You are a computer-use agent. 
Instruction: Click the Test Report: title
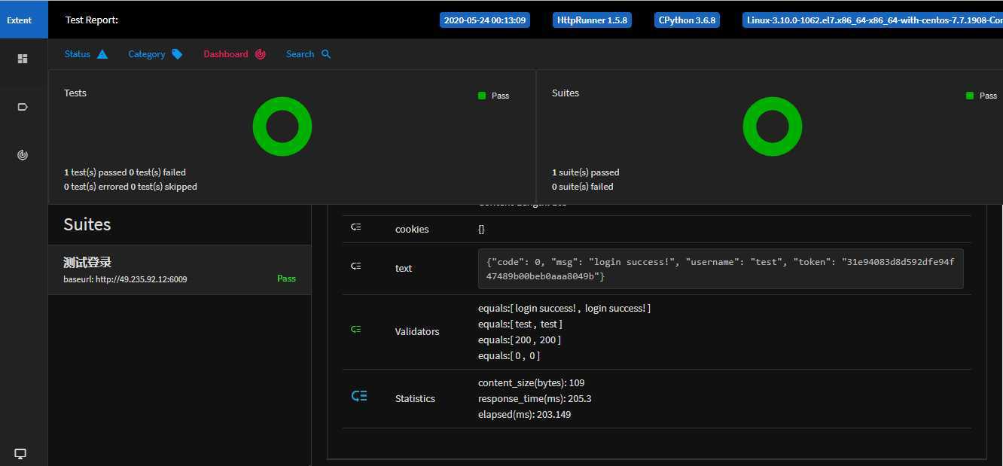[x=92, y=20]
